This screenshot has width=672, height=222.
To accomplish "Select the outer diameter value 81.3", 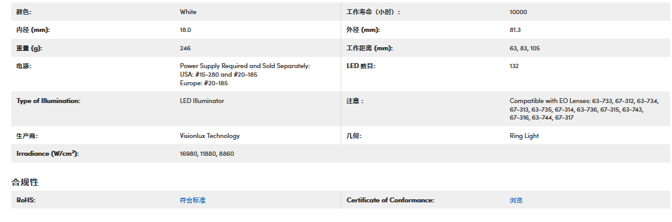I will point(515,30).
